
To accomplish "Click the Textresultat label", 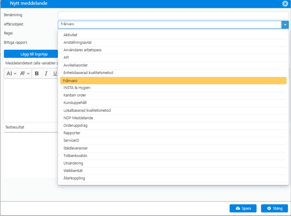I will 15,127.
